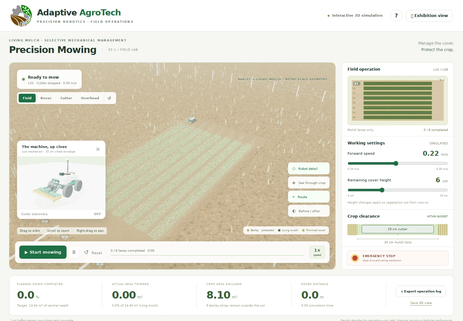Click the Reset button next to pause
Screen dimensions: 463x321
point(93,253)
